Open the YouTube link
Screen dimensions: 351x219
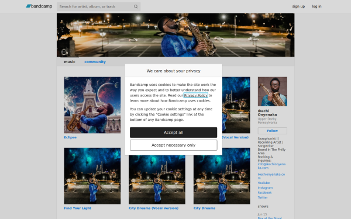pos(264,183)
